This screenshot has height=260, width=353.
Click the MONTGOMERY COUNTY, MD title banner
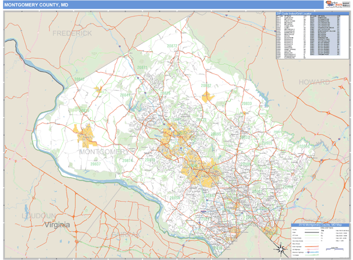tap(163, 5)
